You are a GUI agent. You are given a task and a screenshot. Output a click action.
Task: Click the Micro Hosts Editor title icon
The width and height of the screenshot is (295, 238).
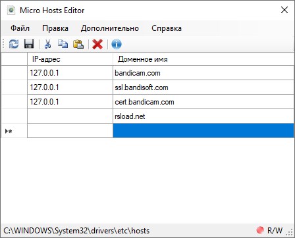11,11
